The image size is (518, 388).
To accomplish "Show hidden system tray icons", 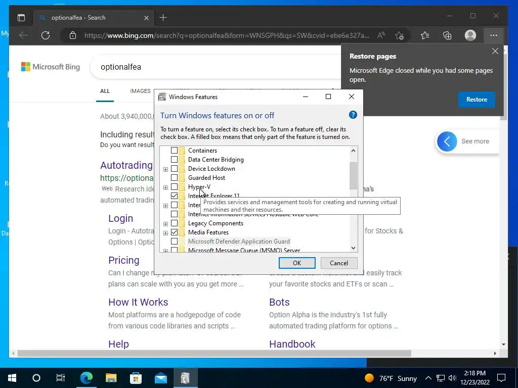I will click(x=428, y=378).
